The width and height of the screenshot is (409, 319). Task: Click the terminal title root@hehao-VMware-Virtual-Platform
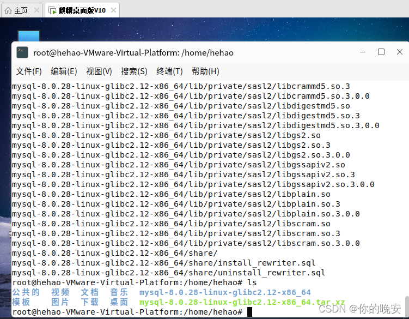(133, 53)
